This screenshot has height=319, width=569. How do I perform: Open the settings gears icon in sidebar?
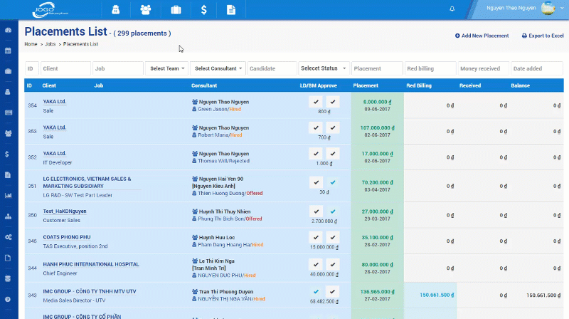9,237
